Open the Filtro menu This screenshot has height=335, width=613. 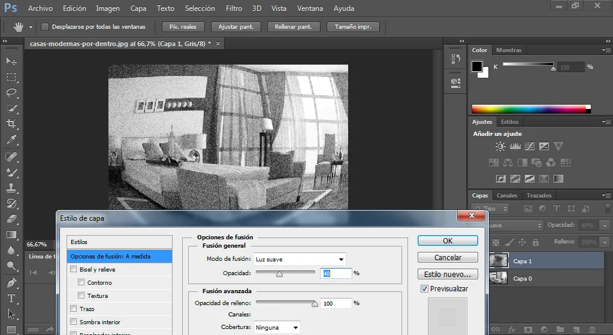click(x=234, y=8)
